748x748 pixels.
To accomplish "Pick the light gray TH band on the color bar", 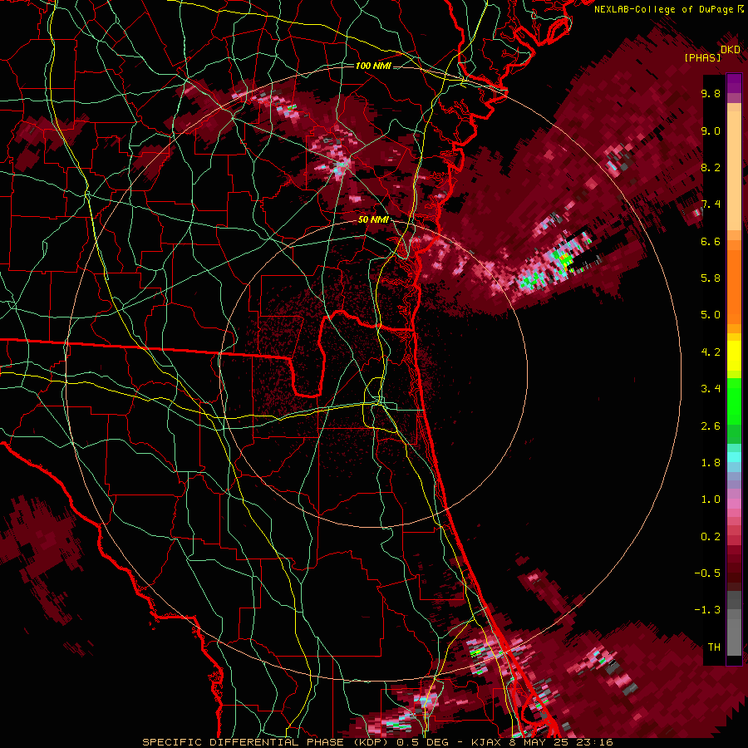I will [x=734, y=637].
